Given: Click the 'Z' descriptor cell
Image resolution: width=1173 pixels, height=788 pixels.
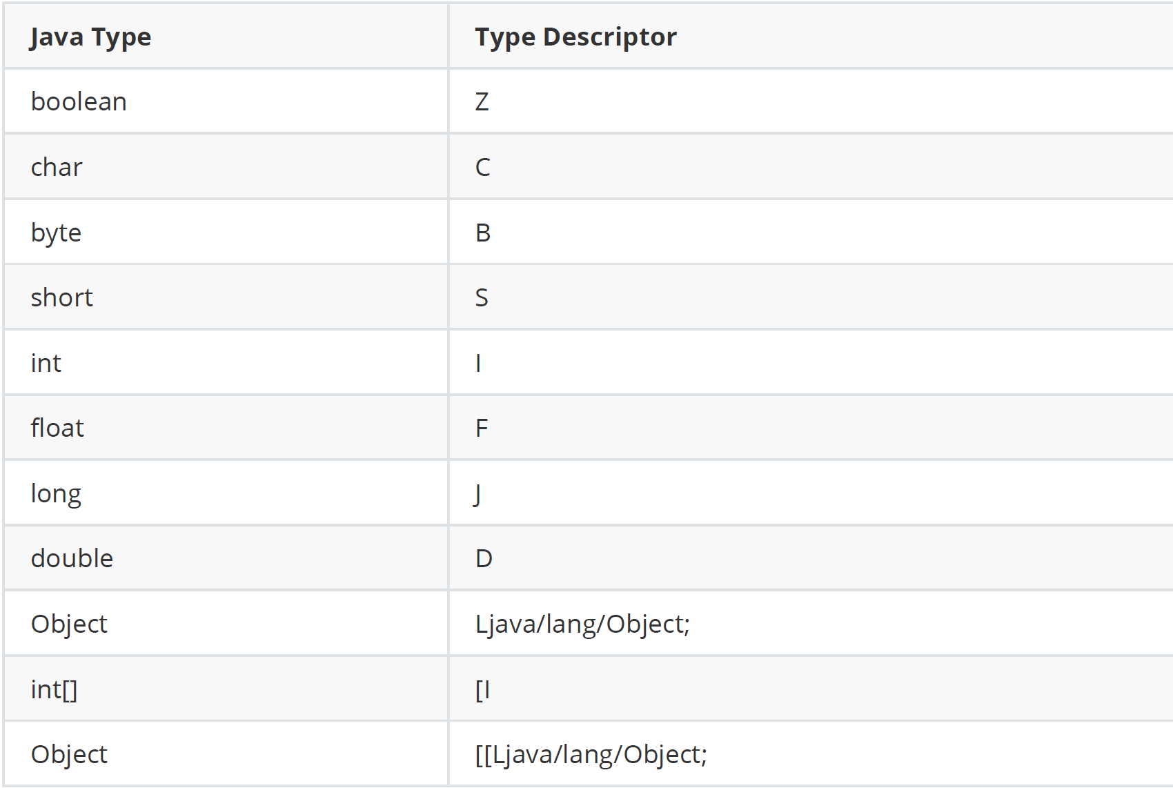Looking at the screenshot, I should pos(482,102).
